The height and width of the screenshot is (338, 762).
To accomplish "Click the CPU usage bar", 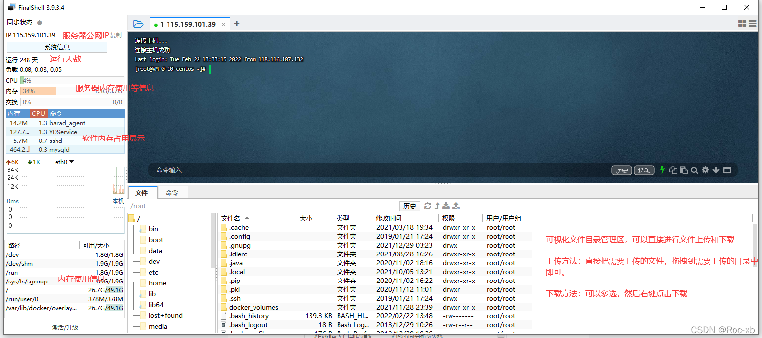I will click(x=72, y=81).
